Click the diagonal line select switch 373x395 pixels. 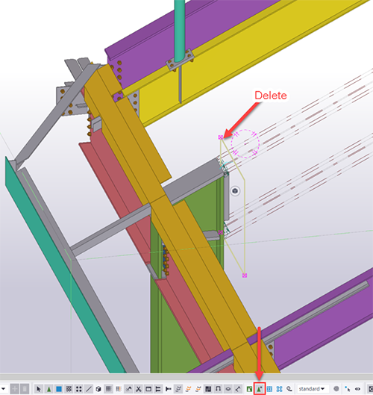(89, 389)
